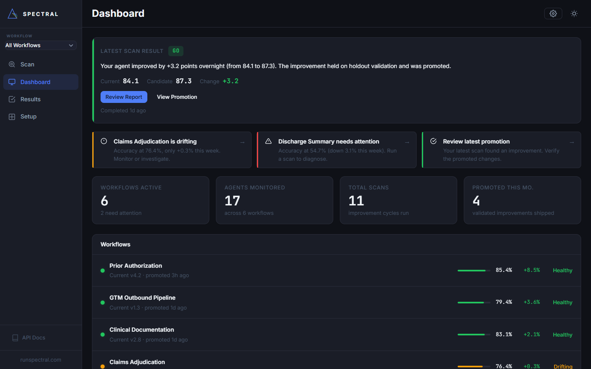Viewport: 591px width, 369px height.
Task: Visit the runspectral.com link
Action: coord(41,360)
